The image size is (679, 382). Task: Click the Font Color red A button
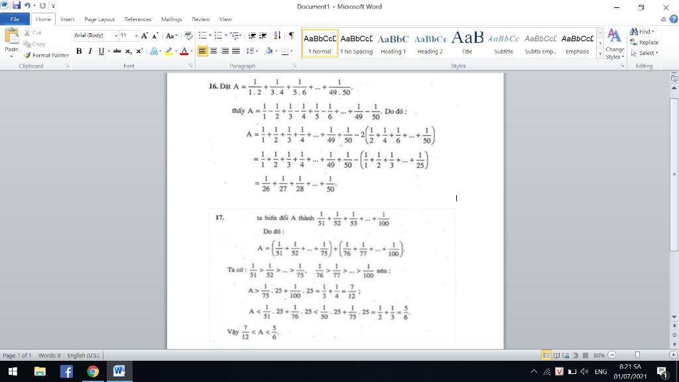point(184,51)
